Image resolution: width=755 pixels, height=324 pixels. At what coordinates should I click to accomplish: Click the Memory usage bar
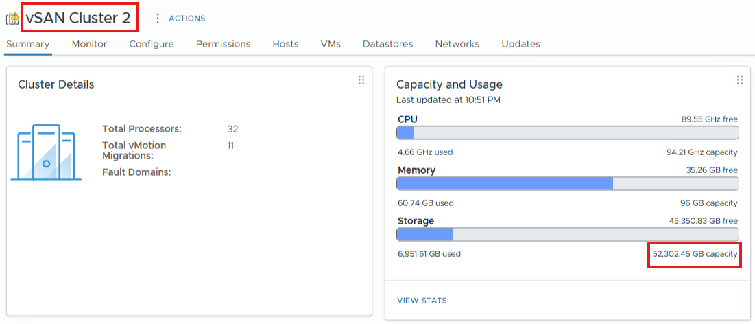(x=567, y=183)
